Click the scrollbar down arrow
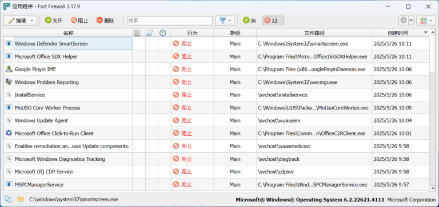Image resolution: width=439 pixels, height=207 pixels. pos(433,188)
